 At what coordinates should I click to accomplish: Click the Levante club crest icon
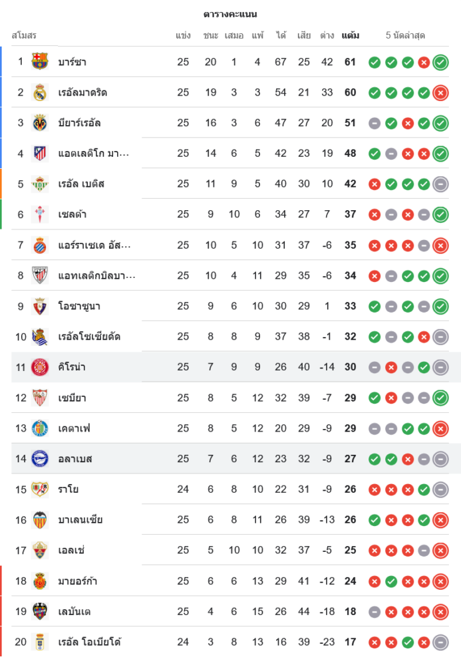coord(40,611)
